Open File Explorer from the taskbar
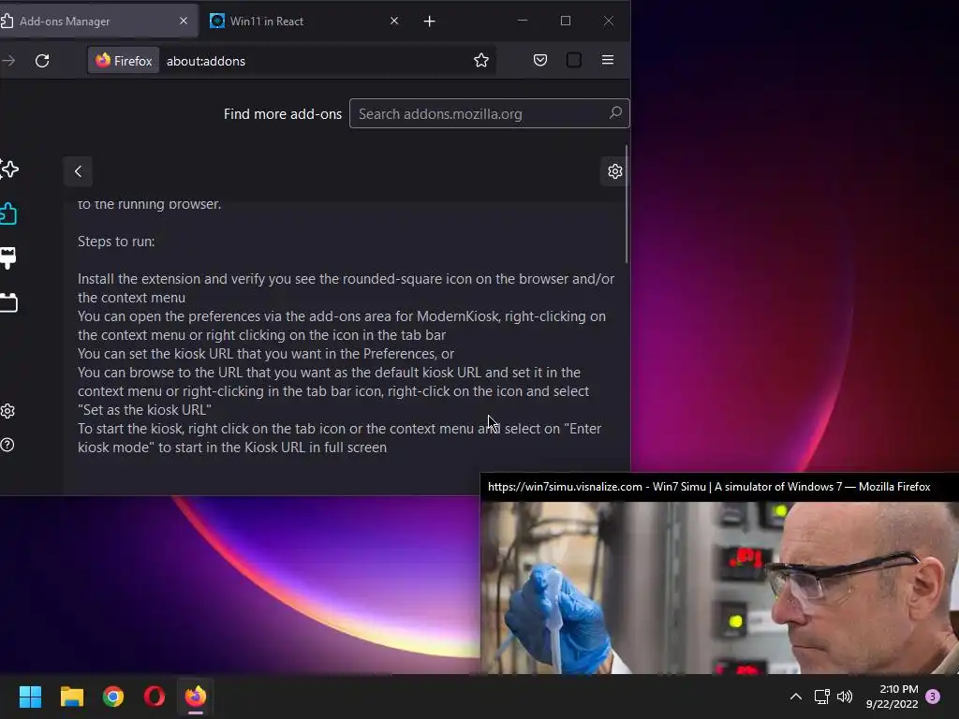Viewport: 959px width, 719px height. point(71,697)
